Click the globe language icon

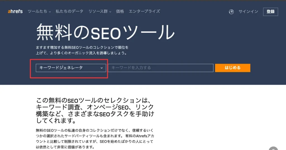coord(231,12)
